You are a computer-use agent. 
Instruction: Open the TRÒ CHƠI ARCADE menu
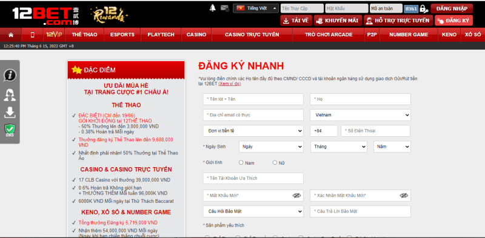(328, 35)
